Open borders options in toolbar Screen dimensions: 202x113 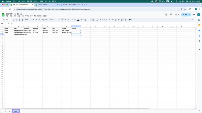pyautogui.click(x=85, y=20)
